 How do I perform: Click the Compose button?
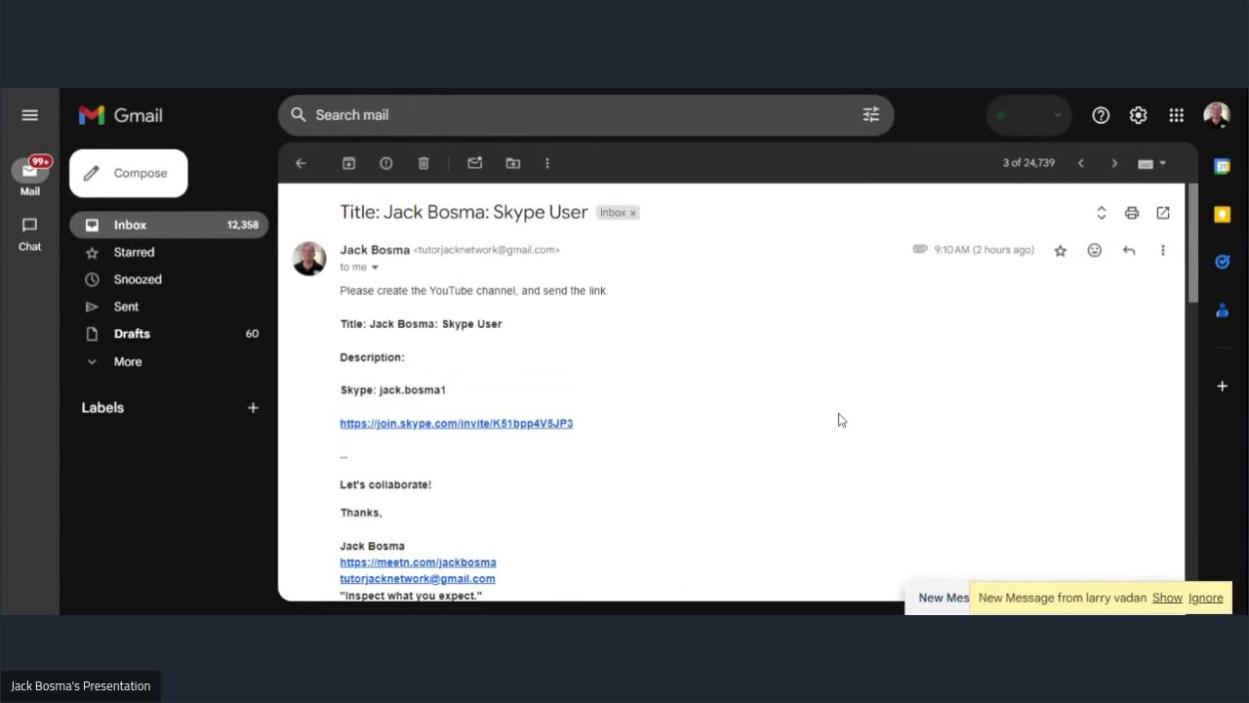point(128,173)
